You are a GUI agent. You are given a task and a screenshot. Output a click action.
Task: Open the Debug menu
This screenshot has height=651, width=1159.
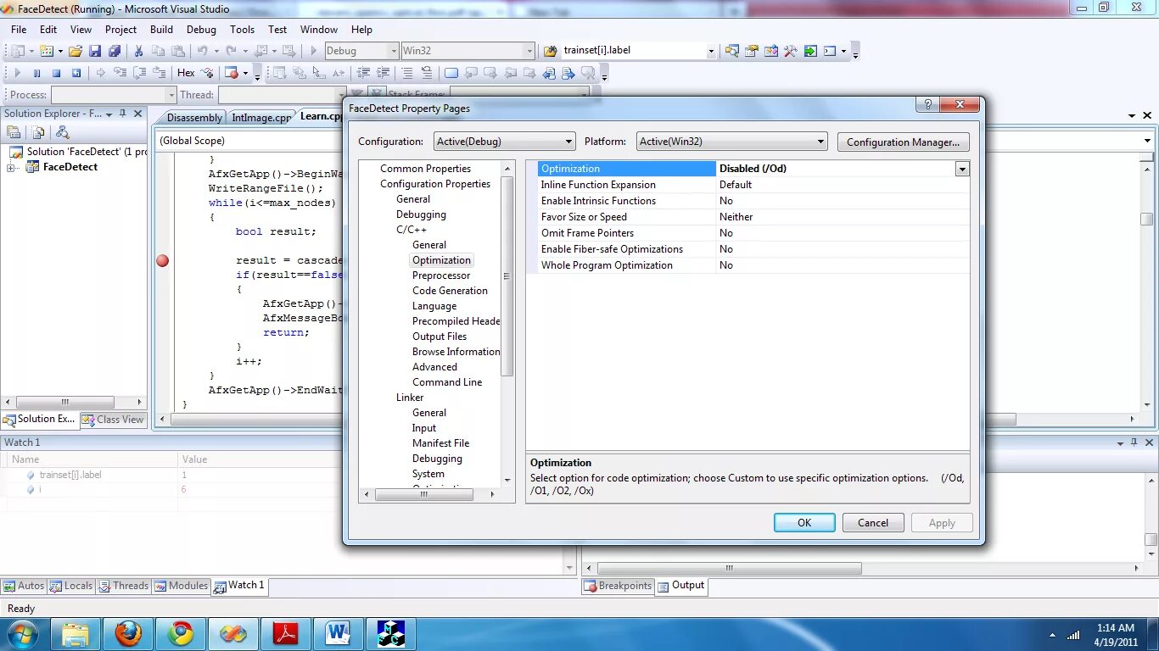point(201,29)
